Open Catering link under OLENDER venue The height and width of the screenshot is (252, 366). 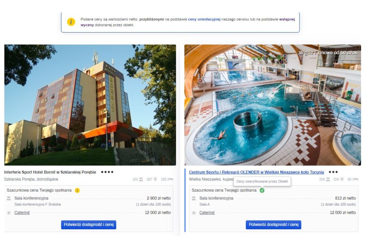pyautogui.click(x=207, y=213)
